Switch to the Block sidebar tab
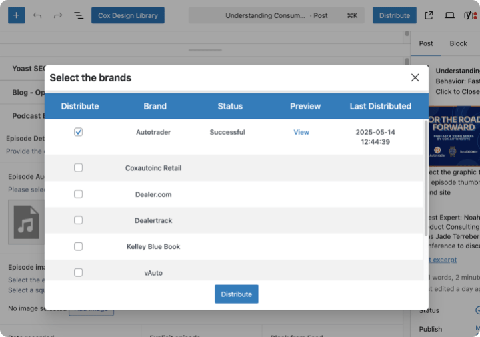This screenshot has height=337, width=480. (458, 43)
